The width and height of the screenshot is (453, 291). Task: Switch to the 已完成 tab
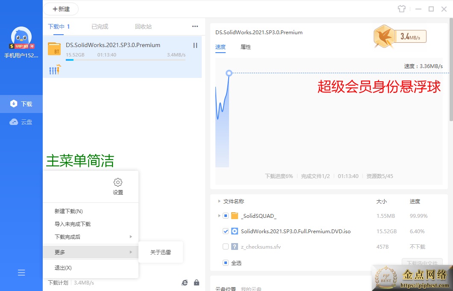click(100, 27)
